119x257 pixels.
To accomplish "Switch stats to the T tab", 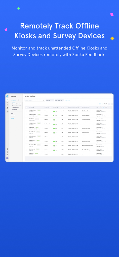I will pos(100,107).
